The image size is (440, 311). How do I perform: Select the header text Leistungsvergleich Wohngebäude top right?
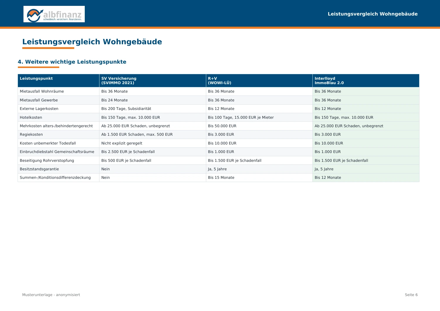point(373,14)
